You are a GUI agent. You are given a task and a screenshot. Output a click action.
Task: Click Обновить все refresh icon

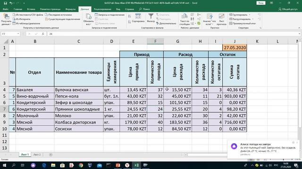pos(88,20)
